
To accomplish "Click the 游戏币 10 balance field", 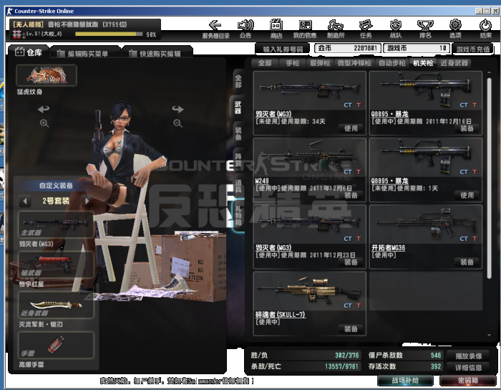I will [x=417, y=48].
